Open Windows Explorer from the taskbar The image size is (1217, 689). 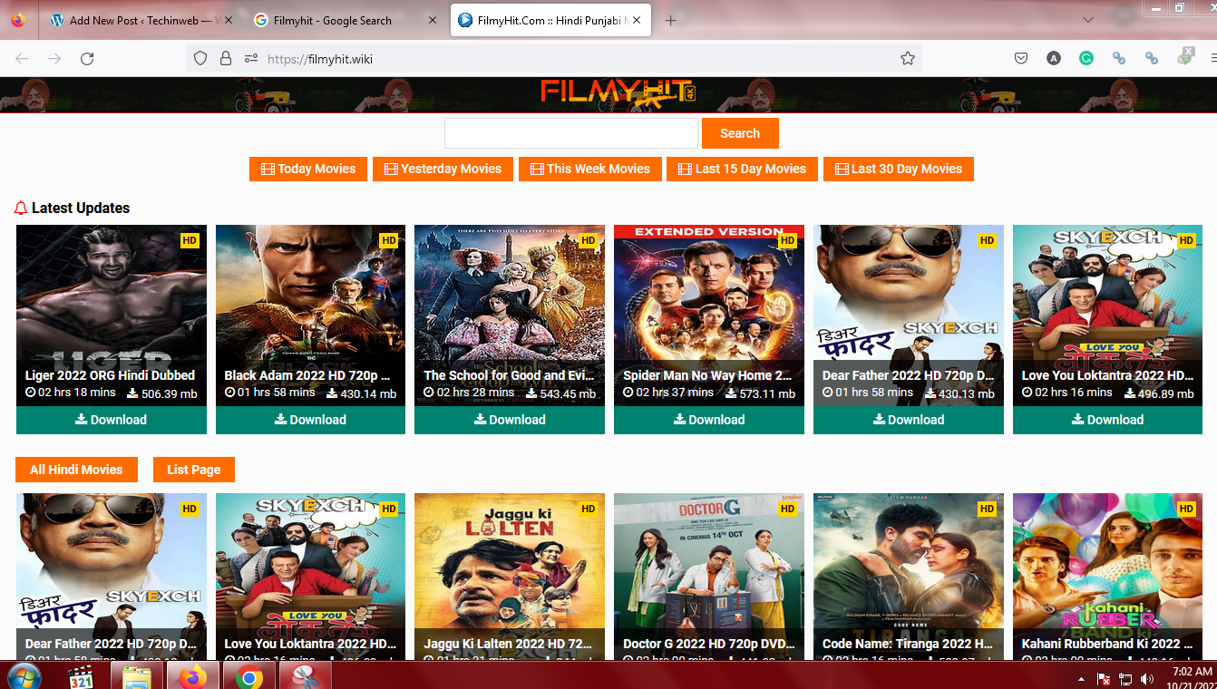point(137,677)
